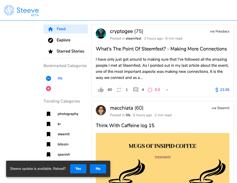Click the Explore compass icon
237x183 pixels.
pos(51,40)
